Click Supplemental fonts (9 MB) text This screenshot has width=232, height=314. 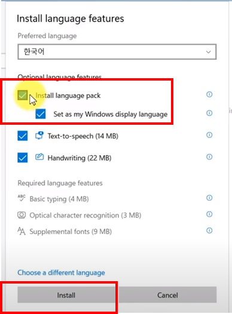[x=71, y=232]
